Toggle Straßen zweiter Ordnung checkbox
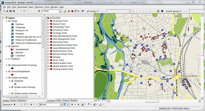Image resolution: width=205 pixels, height=111 pixels. pyautogui.click(x=12, y=94)
